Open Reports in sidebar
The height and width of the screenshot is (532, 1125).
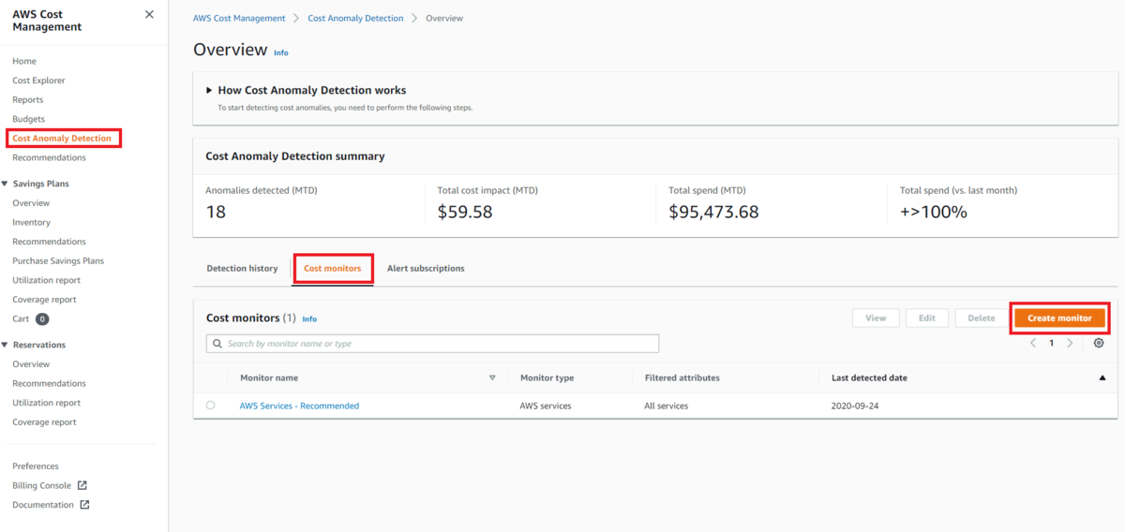27,100
